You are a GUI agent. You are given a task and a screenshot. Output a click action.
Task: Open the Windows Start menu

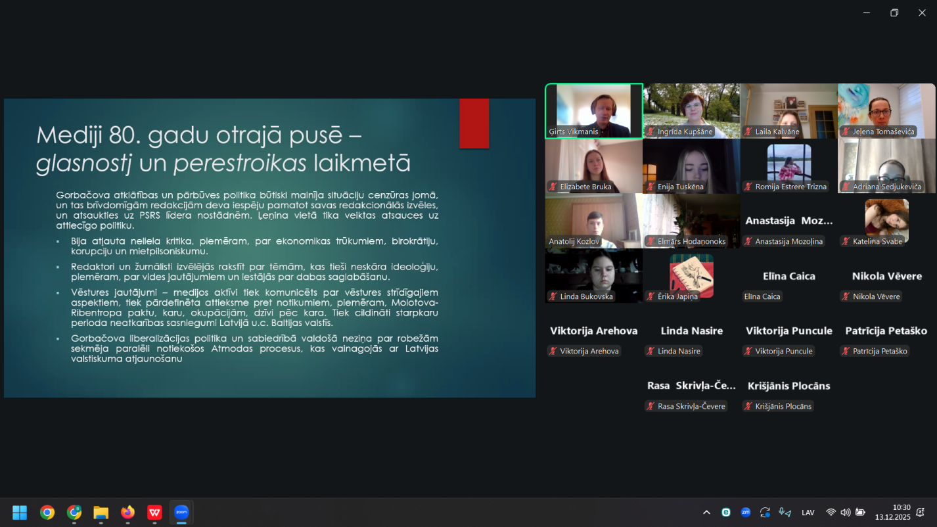point(20,513)
